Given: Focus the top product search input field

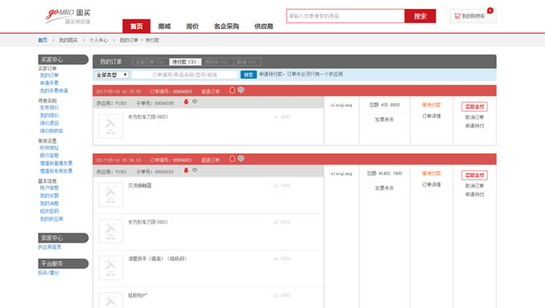Looking at the screenshot, I should tap(346, 16).
